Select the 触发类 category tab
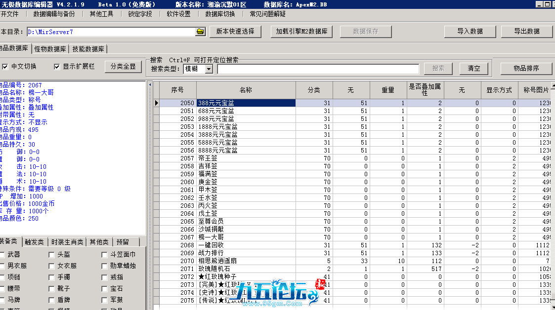Screen dimensions: 555x310 (x=35, y=242)
